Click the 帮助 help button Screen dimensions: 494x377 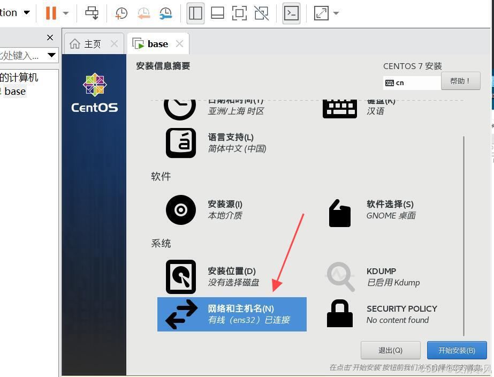tap(461, 81)
